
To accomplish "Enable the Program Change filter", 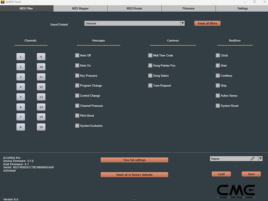I will [x=77, y=85].
